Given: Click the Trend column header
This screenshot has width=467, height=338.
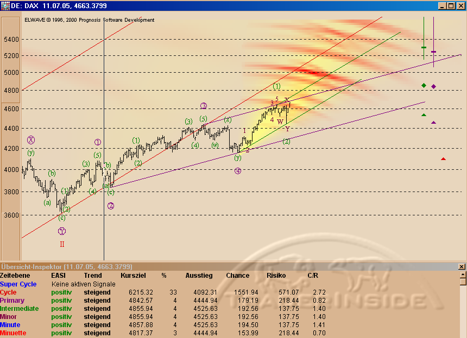Looking at the screenshot, I should [x=93, y=276].
